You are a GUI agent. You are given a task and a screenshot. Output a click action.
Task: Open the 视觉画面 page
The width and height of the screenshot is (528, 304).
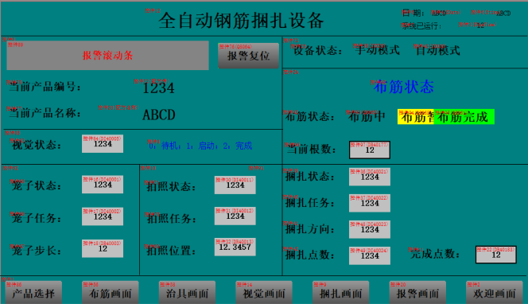[264, 293]
